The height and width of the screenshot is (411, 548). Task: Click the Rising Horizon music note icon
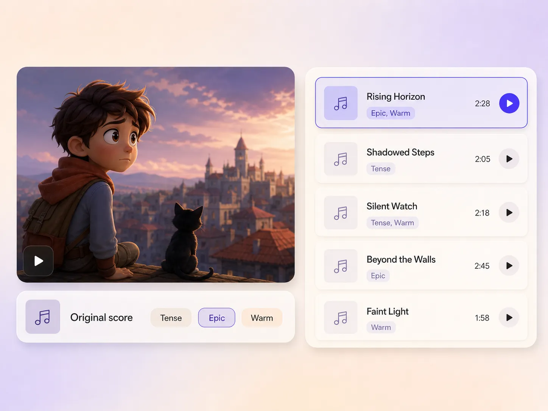pyautogui.click(x=341, y=103)
